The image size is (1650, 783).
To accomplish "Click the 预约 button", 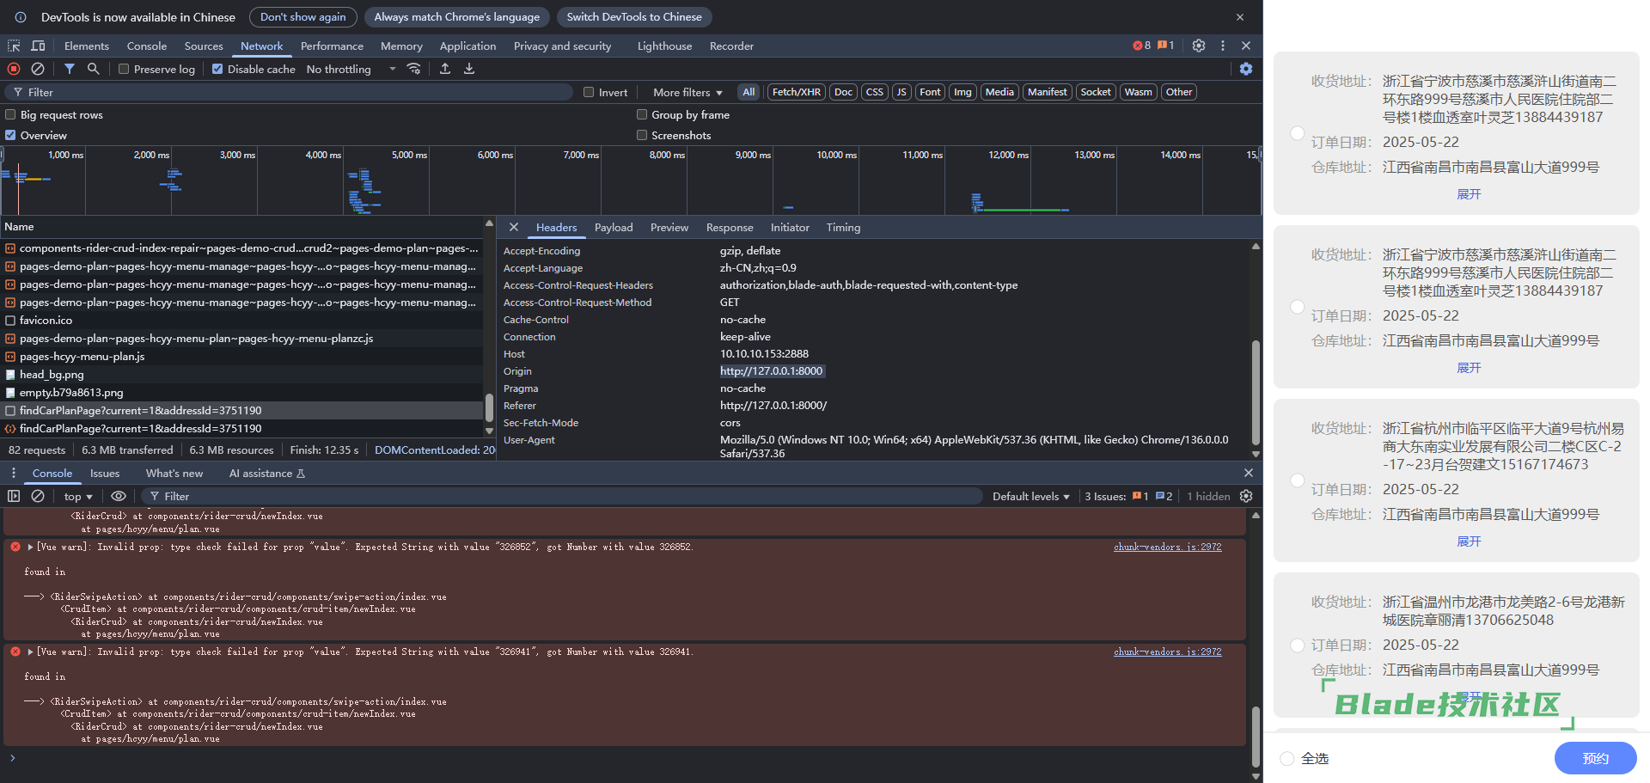I will tap(1595, 758).
